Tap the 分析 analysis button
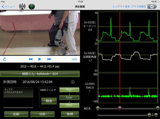The image size is (160, 119). 42,114
